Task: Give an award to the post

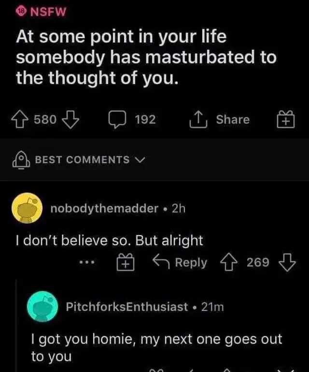Action: (285, 119)
